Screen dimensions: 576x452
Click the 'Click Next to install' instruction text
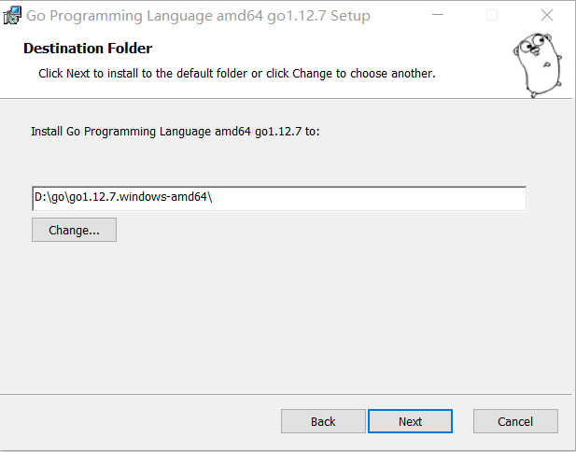tap(236, 73)
